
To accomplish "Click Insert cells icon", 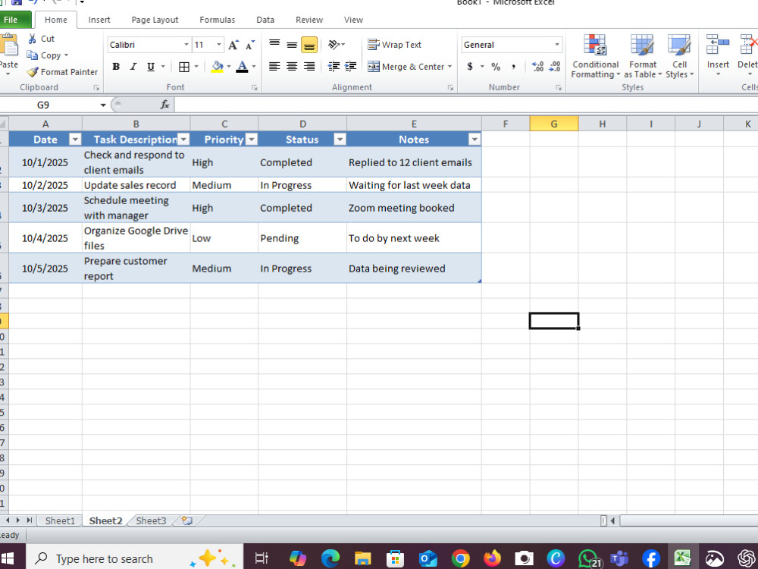I will pos(717,46).
